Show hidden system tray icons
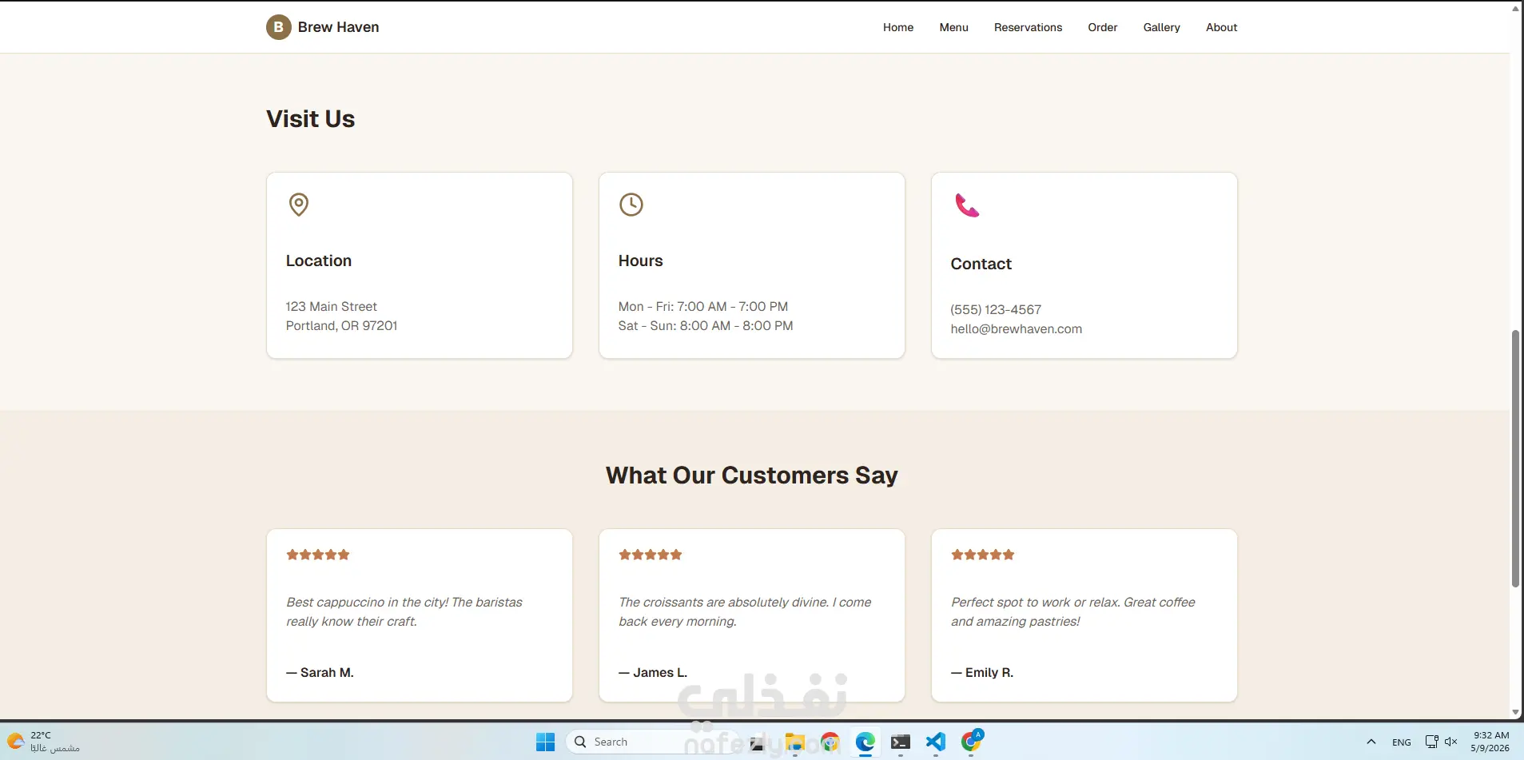The height and width of the screenshot is (760, 1524). (1371, 742)
